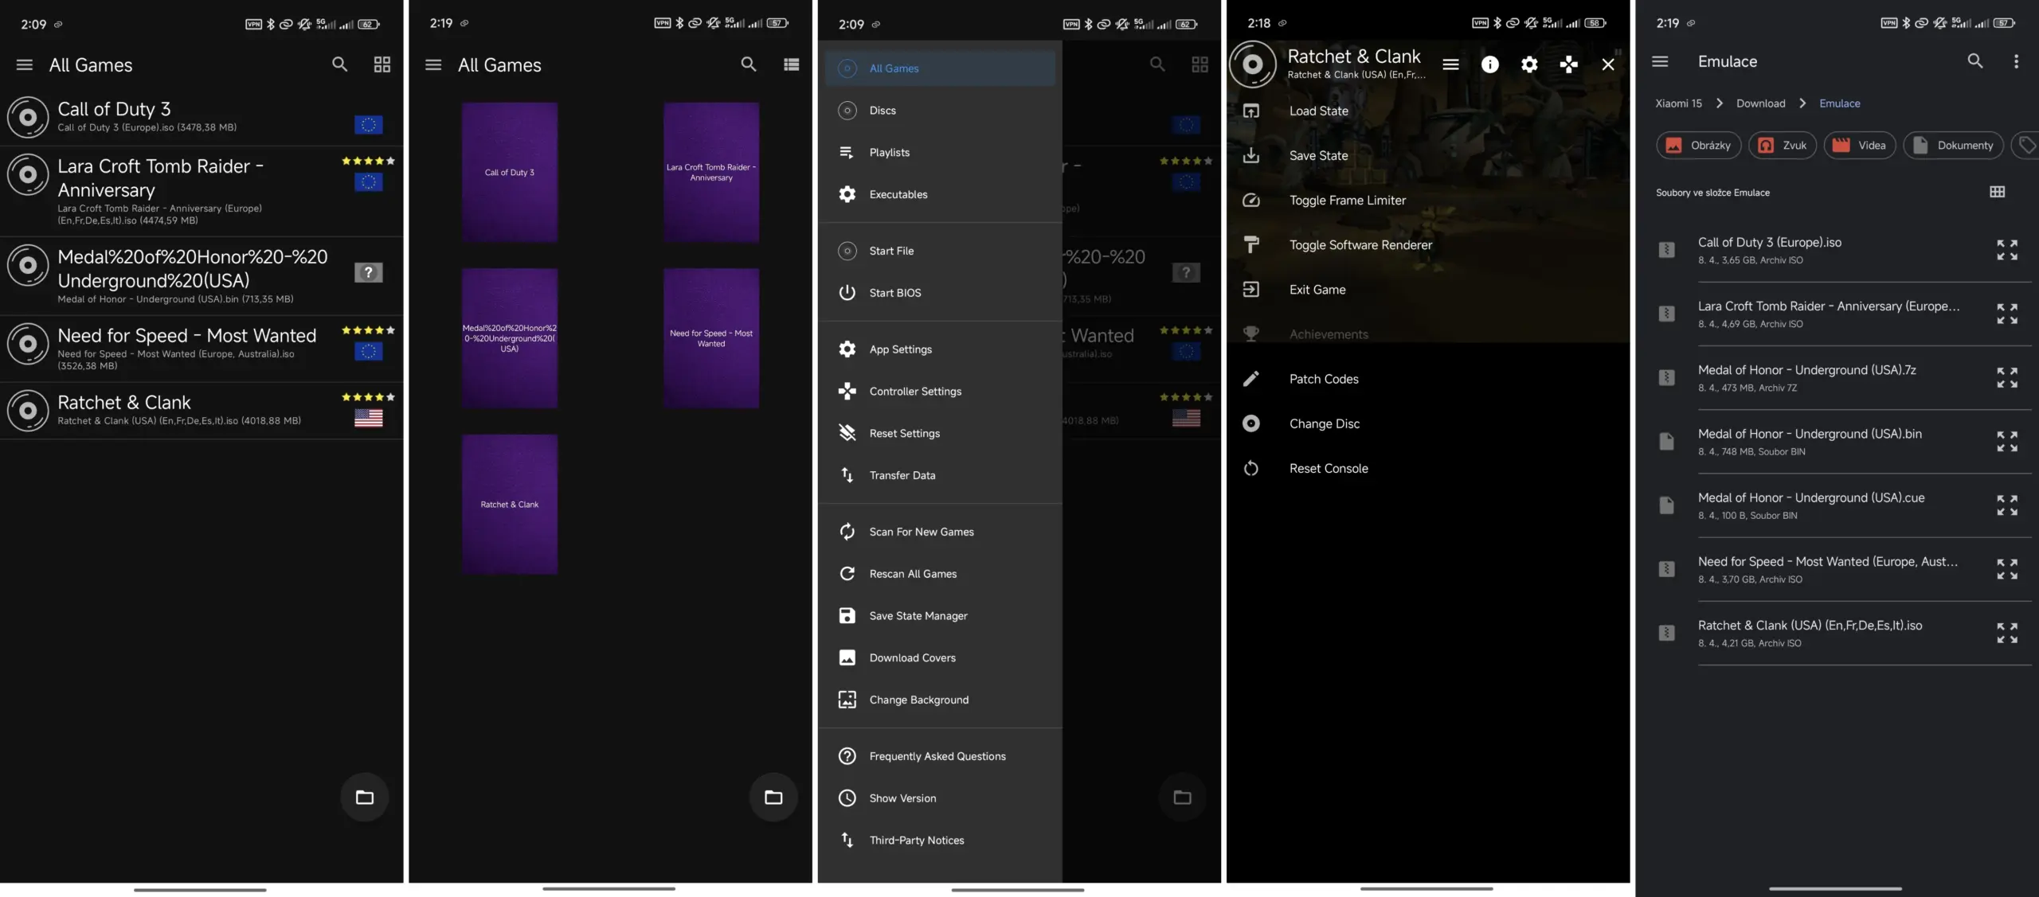Open three-dot overflow menu in Emulace file manager

[x=2016, y=61]
